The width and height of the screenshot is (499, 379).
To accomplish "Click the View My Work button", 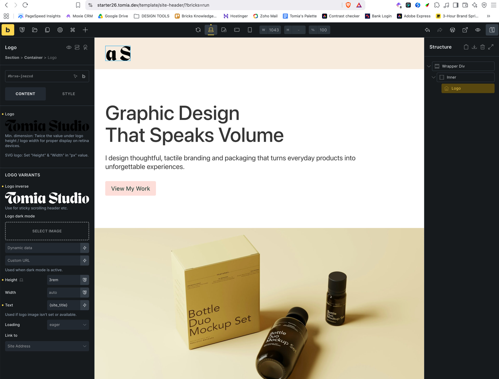I will 130,188.
